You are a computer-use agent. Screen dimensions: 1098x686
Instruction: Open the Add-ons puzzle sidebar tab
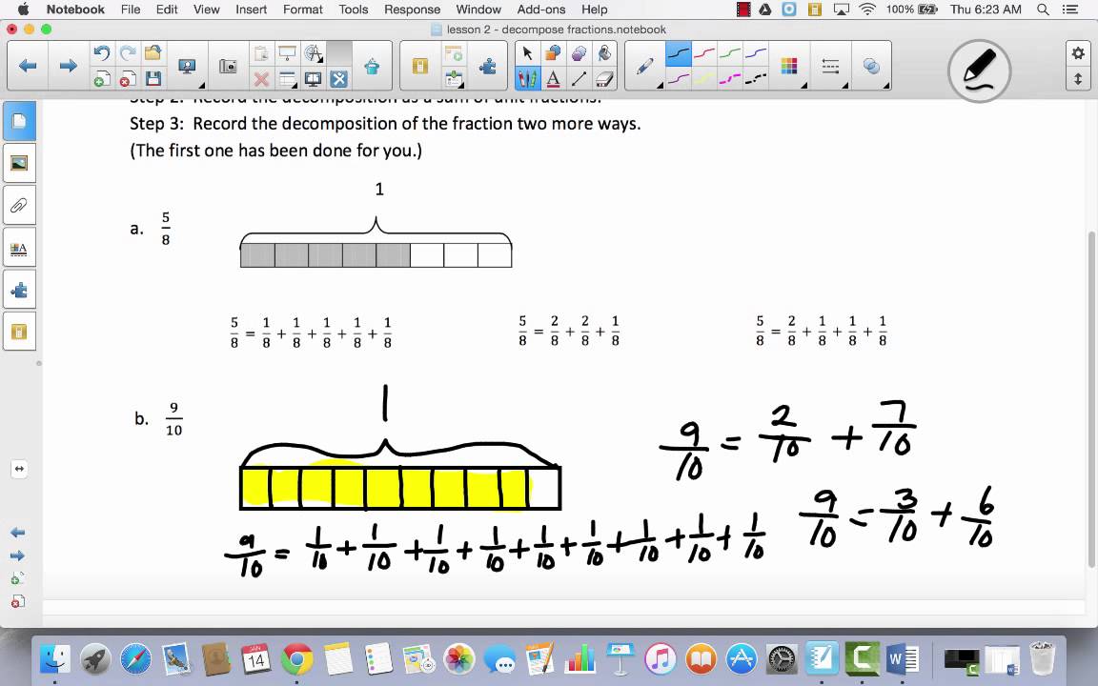(x=19, y=291)
